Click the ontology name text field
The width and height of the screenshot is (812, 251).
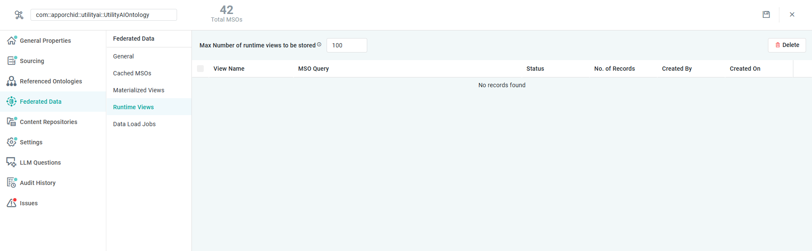click(103, 15)
